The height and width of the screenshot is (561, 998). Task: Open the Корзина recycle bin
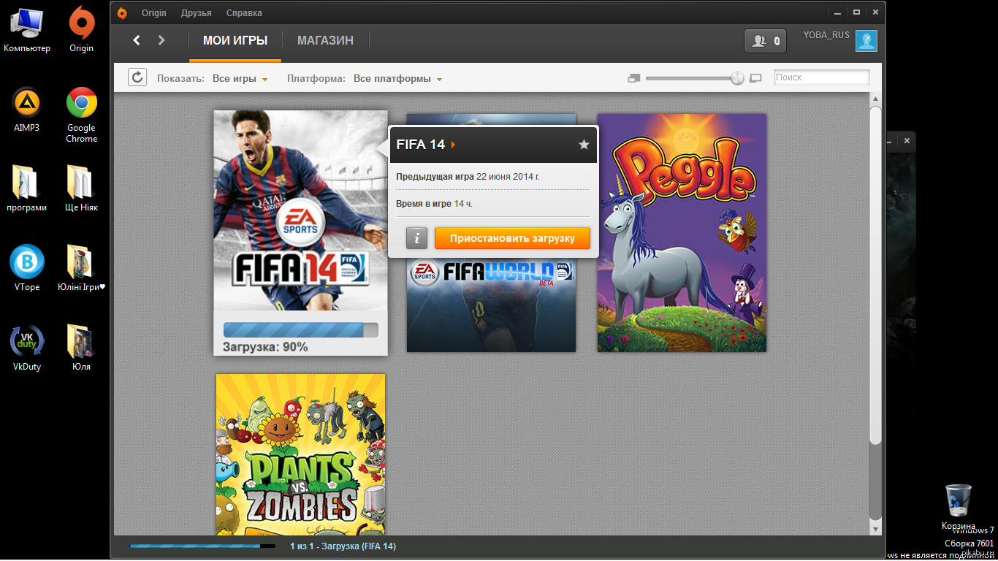(959, 507)
